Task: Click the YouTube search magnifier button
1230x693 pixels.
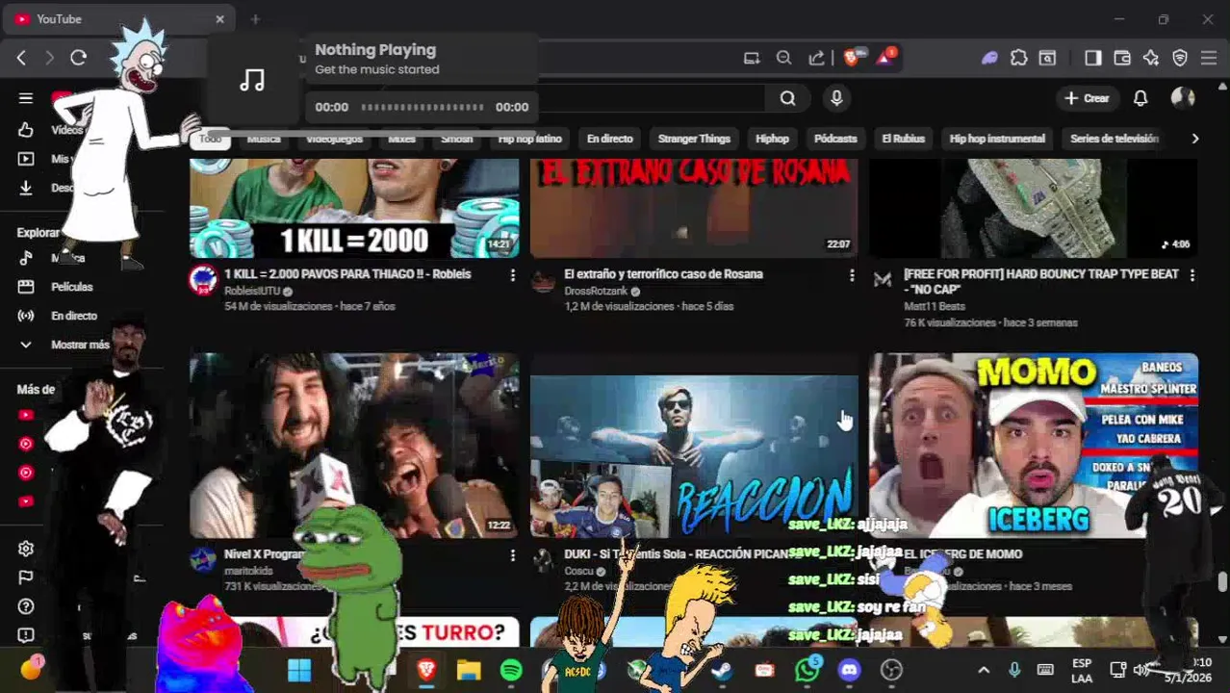Action: [787, 98]
